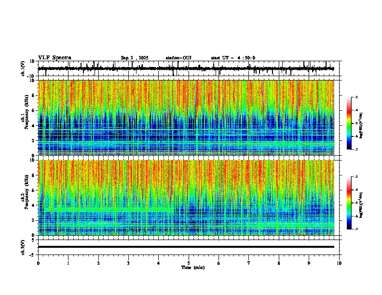The height and width of the screenshot is (295, 382).
Task: Click the "-7" label on ch.2 colorbar
Action: pos(355,229)
